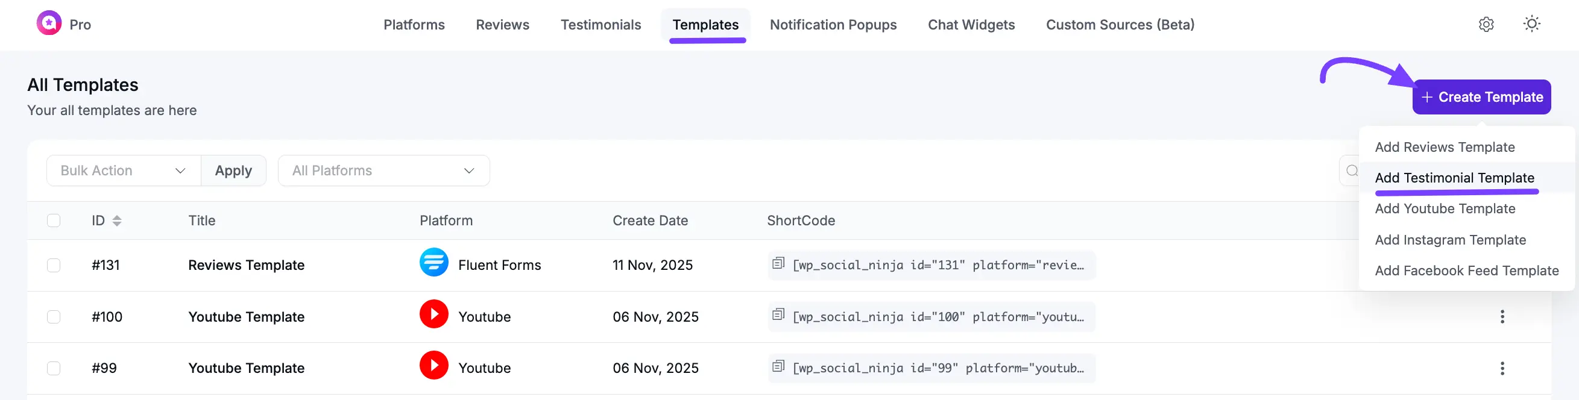Image resolution: width=1579 pixels, height=400 pixels.
Task: Switch to the Reviews tab
Action: 502,25
